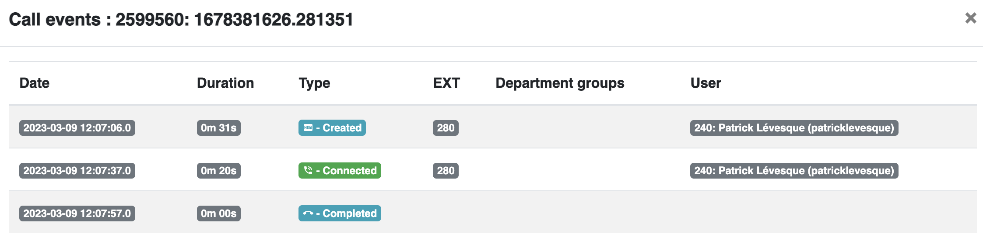This screenshot has width=983, height=248.
Task: Click the phone icon in Connected badge
Action: tap(308, 170)
